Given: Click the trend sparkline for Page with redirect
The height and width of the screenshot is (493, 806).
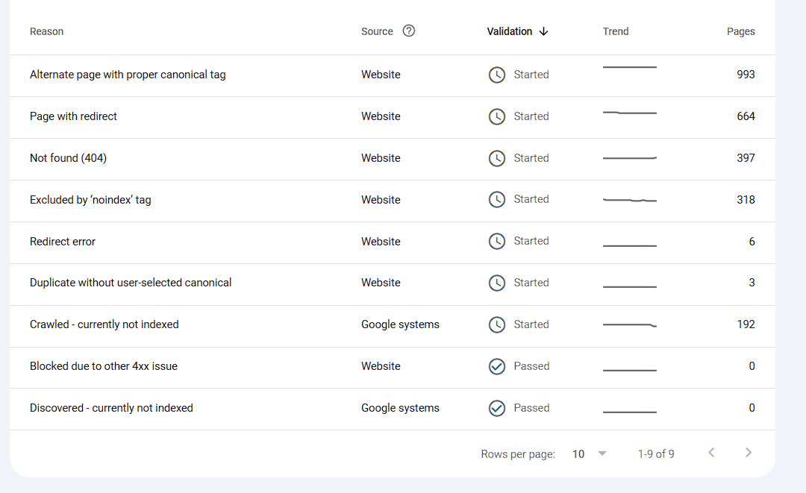Looking at the screenshot, I should click(x=629, y=113).
